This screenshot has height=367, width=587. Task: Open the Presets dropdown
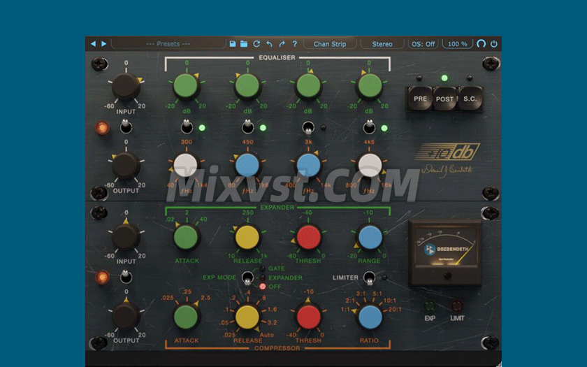coord(168,44)
